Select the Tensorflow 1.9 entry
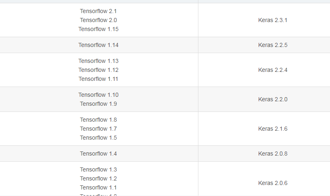The width and height of the screenshot is (330, 196). click(x=98, y=104)
